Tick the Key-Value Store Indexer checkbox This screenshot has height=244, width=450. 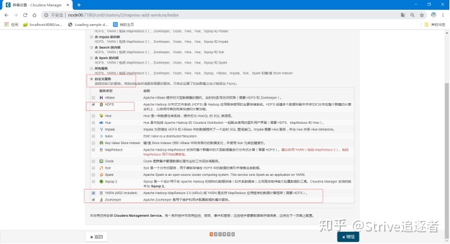93,143
